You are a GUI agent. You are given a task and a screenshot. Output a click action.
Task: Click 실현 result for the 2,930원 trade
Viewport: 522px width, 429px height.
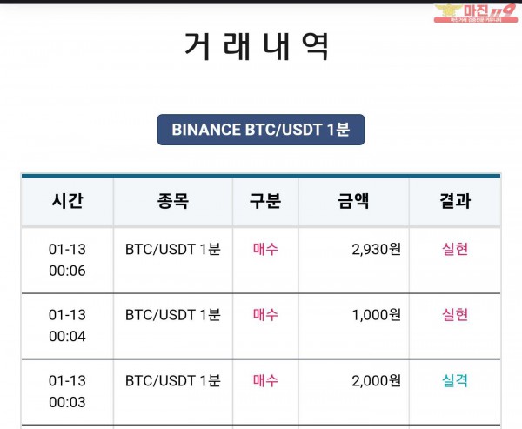tap(455, 249)
